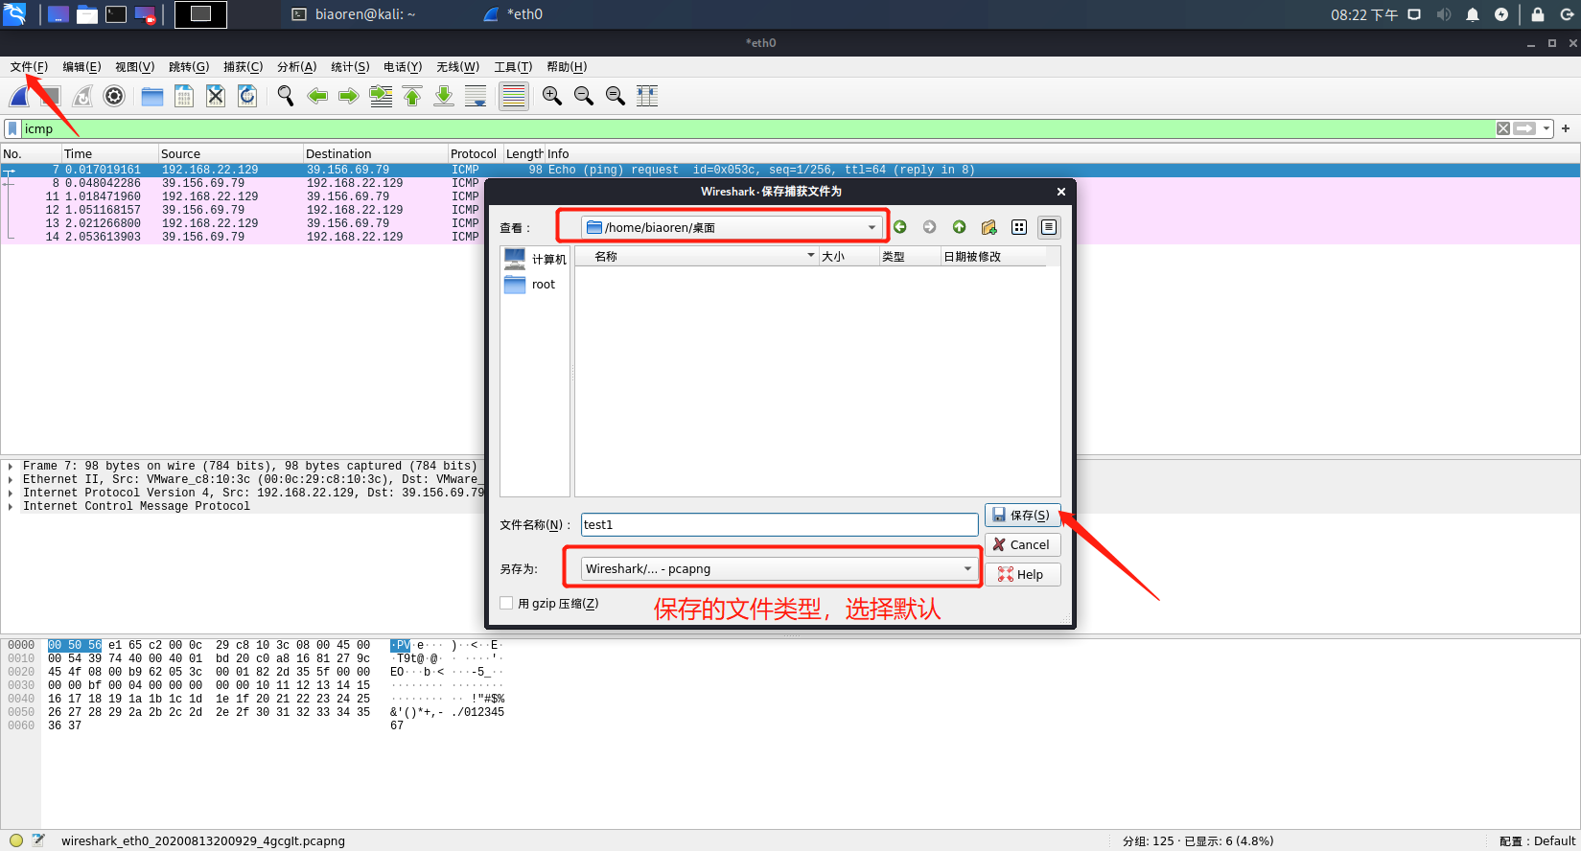This screenshot has height=851, width=1581.
Task: Open 分析(A) menu
Action: (296, 67)
